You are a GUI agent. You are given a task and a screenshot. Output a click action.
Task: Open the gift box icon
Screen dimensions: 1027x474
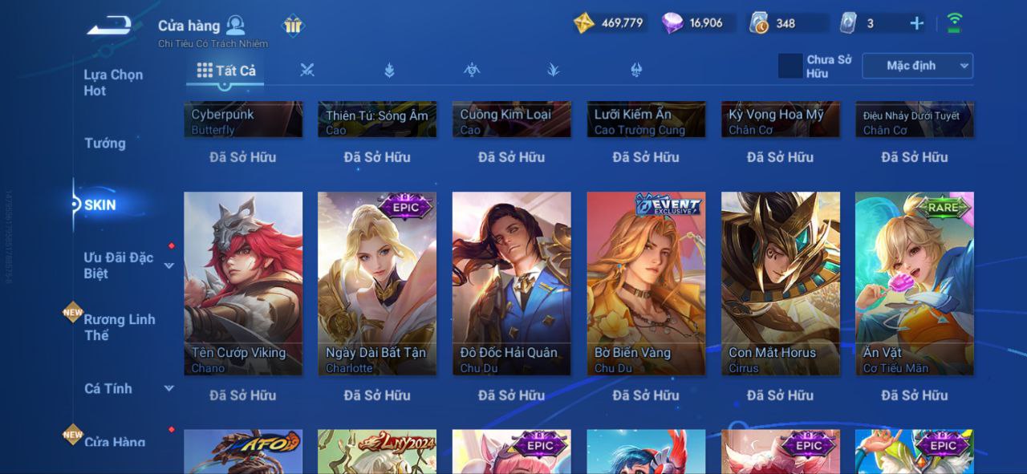[x=293, y=26]
